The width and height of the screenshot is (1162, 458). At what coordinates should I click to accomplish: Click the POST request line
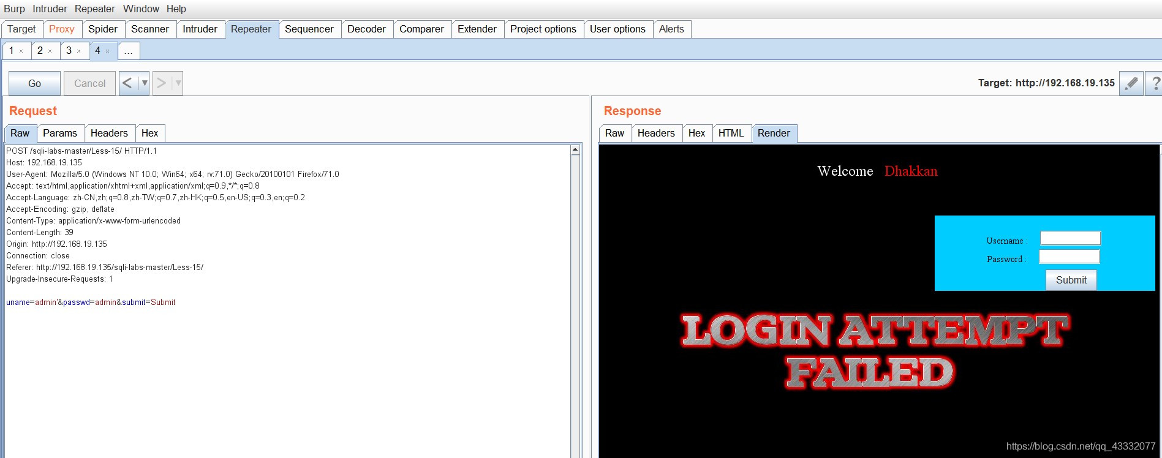coord(81,151)
